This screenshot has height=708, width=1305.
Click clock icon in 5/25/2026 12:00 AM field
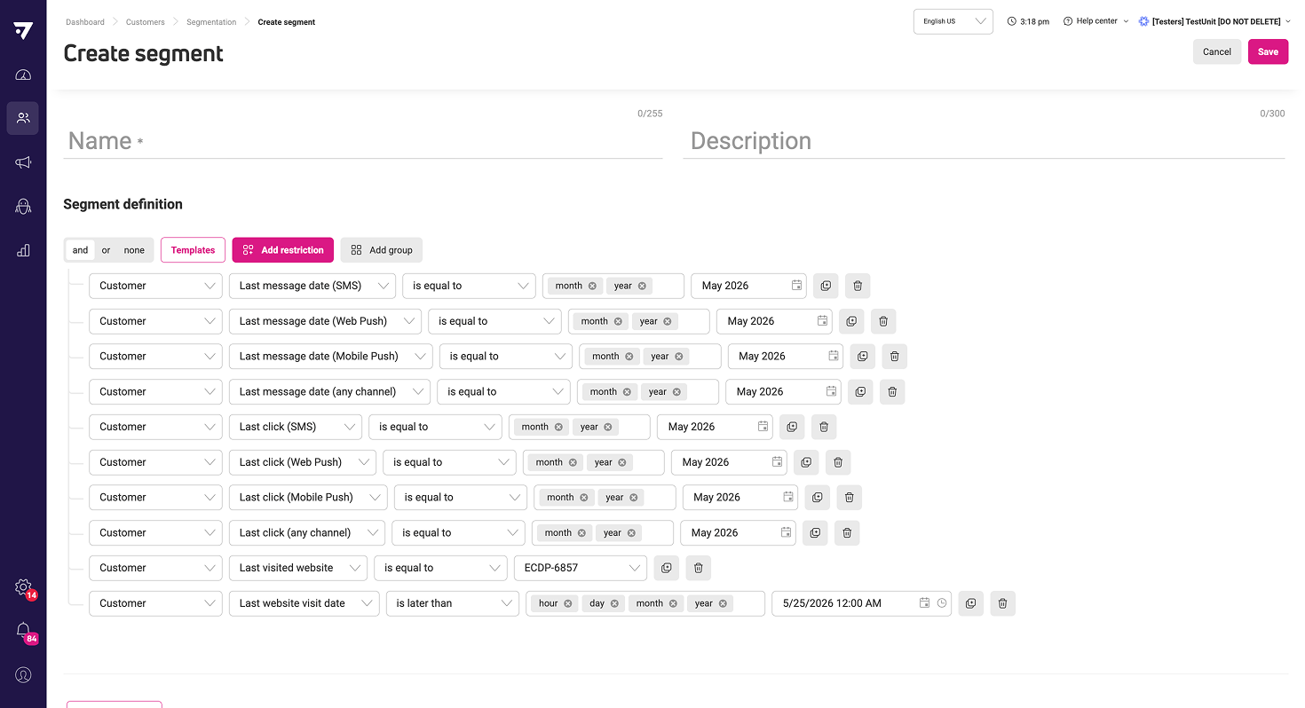(x=942, y=603)
